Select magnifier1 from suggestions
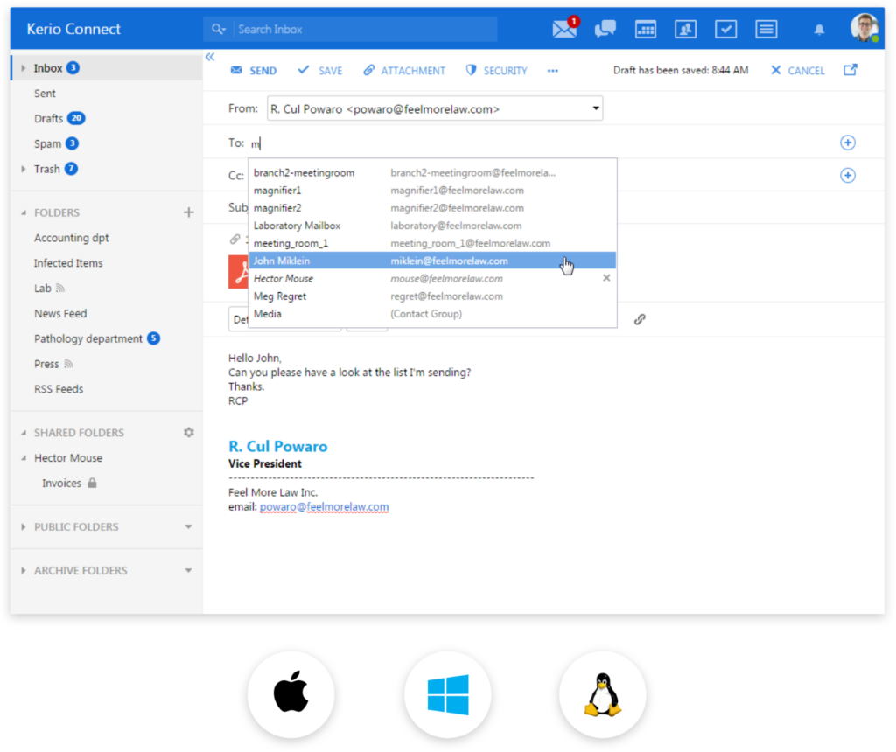 pyautogui.click(x=432, y=190)
